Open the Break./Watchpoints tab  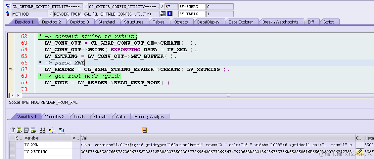[280, 22]
